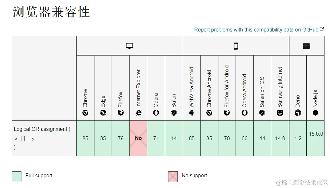Click the server platform icon
Viewport: 330px width, 188px height.
(307, 46)
